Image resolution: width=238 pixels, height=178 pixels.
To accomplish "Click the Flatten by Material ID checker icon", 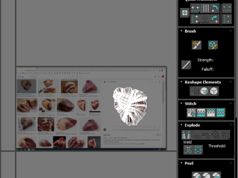I will [215, 135].
